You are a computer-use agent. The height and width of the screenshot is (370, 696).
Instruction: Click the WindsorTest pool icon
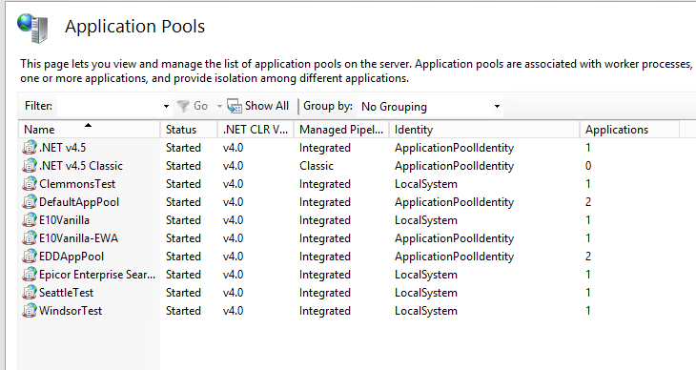tap(30, 311)
